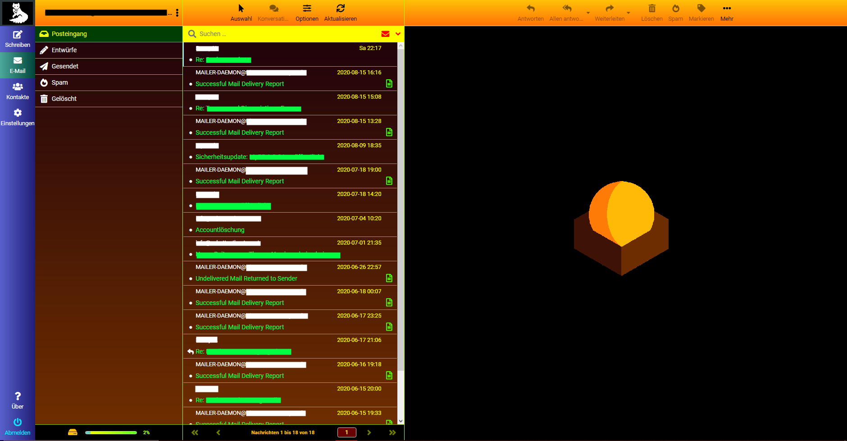Select the Spam folder

pos(59,82)
